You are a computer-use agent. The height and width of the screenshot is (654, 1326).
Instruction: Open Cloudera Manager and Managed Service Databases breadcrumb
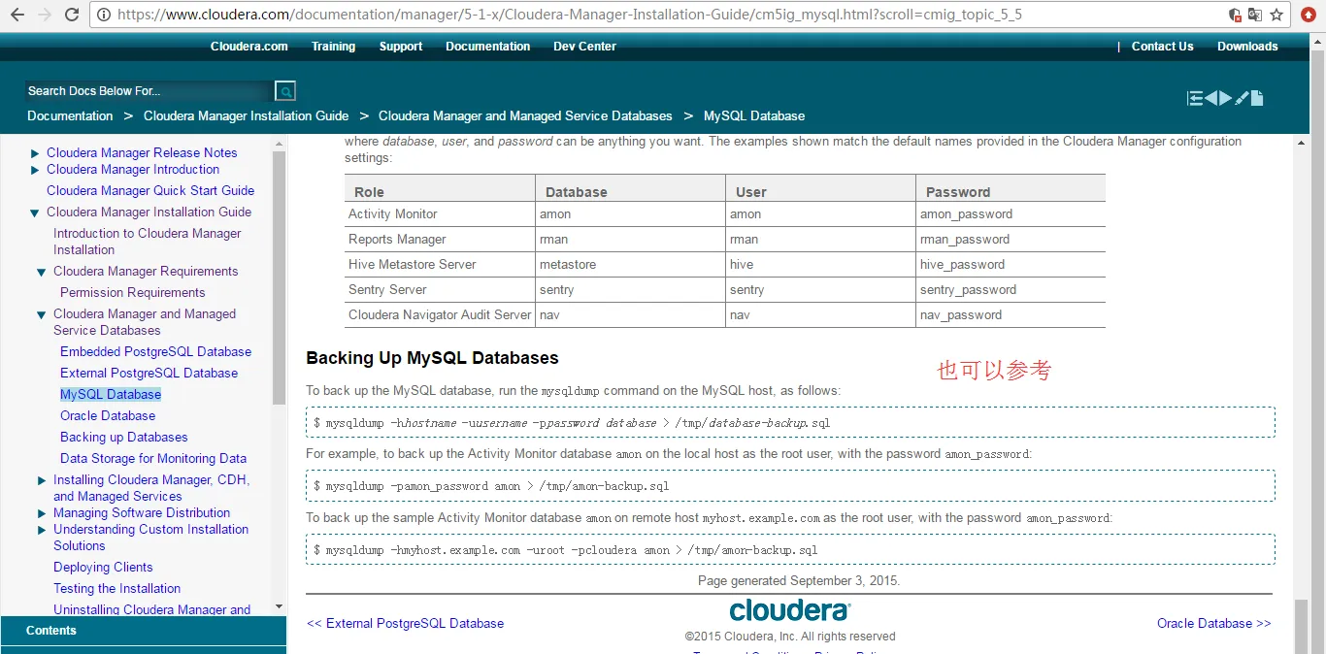pos(525,115)
